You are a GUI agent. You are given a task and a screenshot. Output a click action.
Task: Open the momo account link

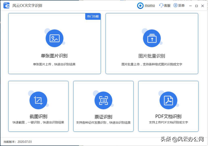(x=150, y=5)
